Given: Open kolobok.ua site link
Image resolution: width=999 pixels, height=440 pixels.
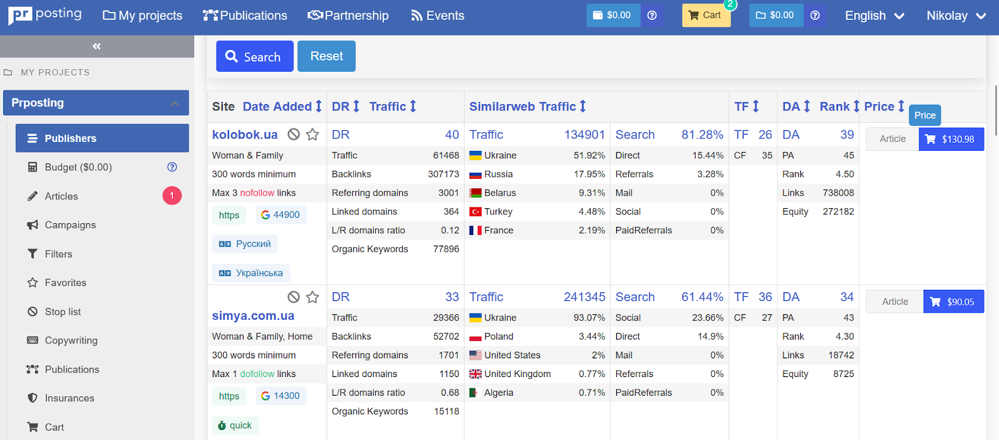Looking at the screenshot, I should [245, 135].
